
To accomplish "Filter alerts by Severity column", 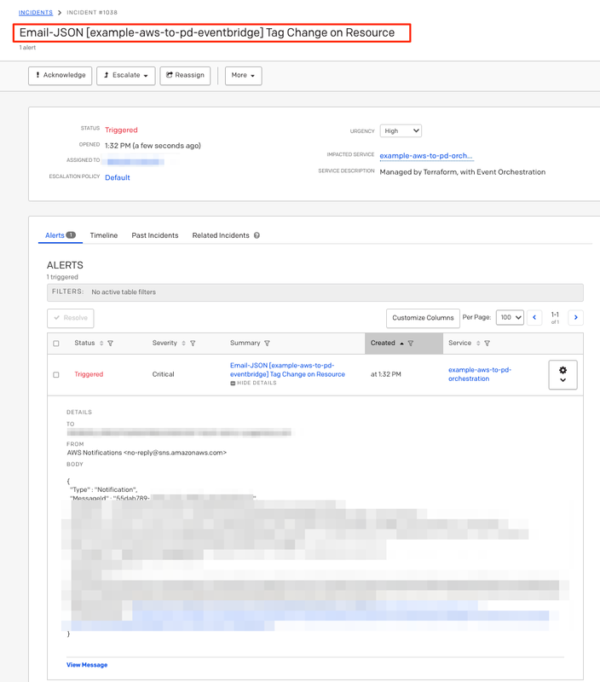I will point(193,344).
